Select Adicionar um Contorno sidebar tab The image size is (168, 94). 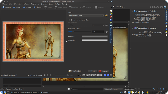coord(111,34)
